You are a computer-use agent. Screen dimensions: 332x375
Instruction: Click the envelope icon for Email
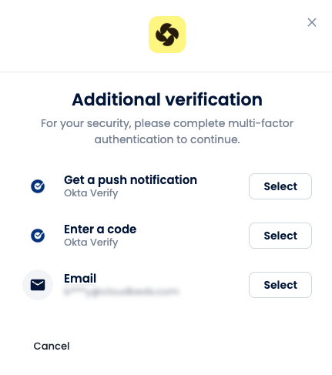click(38, 285)
